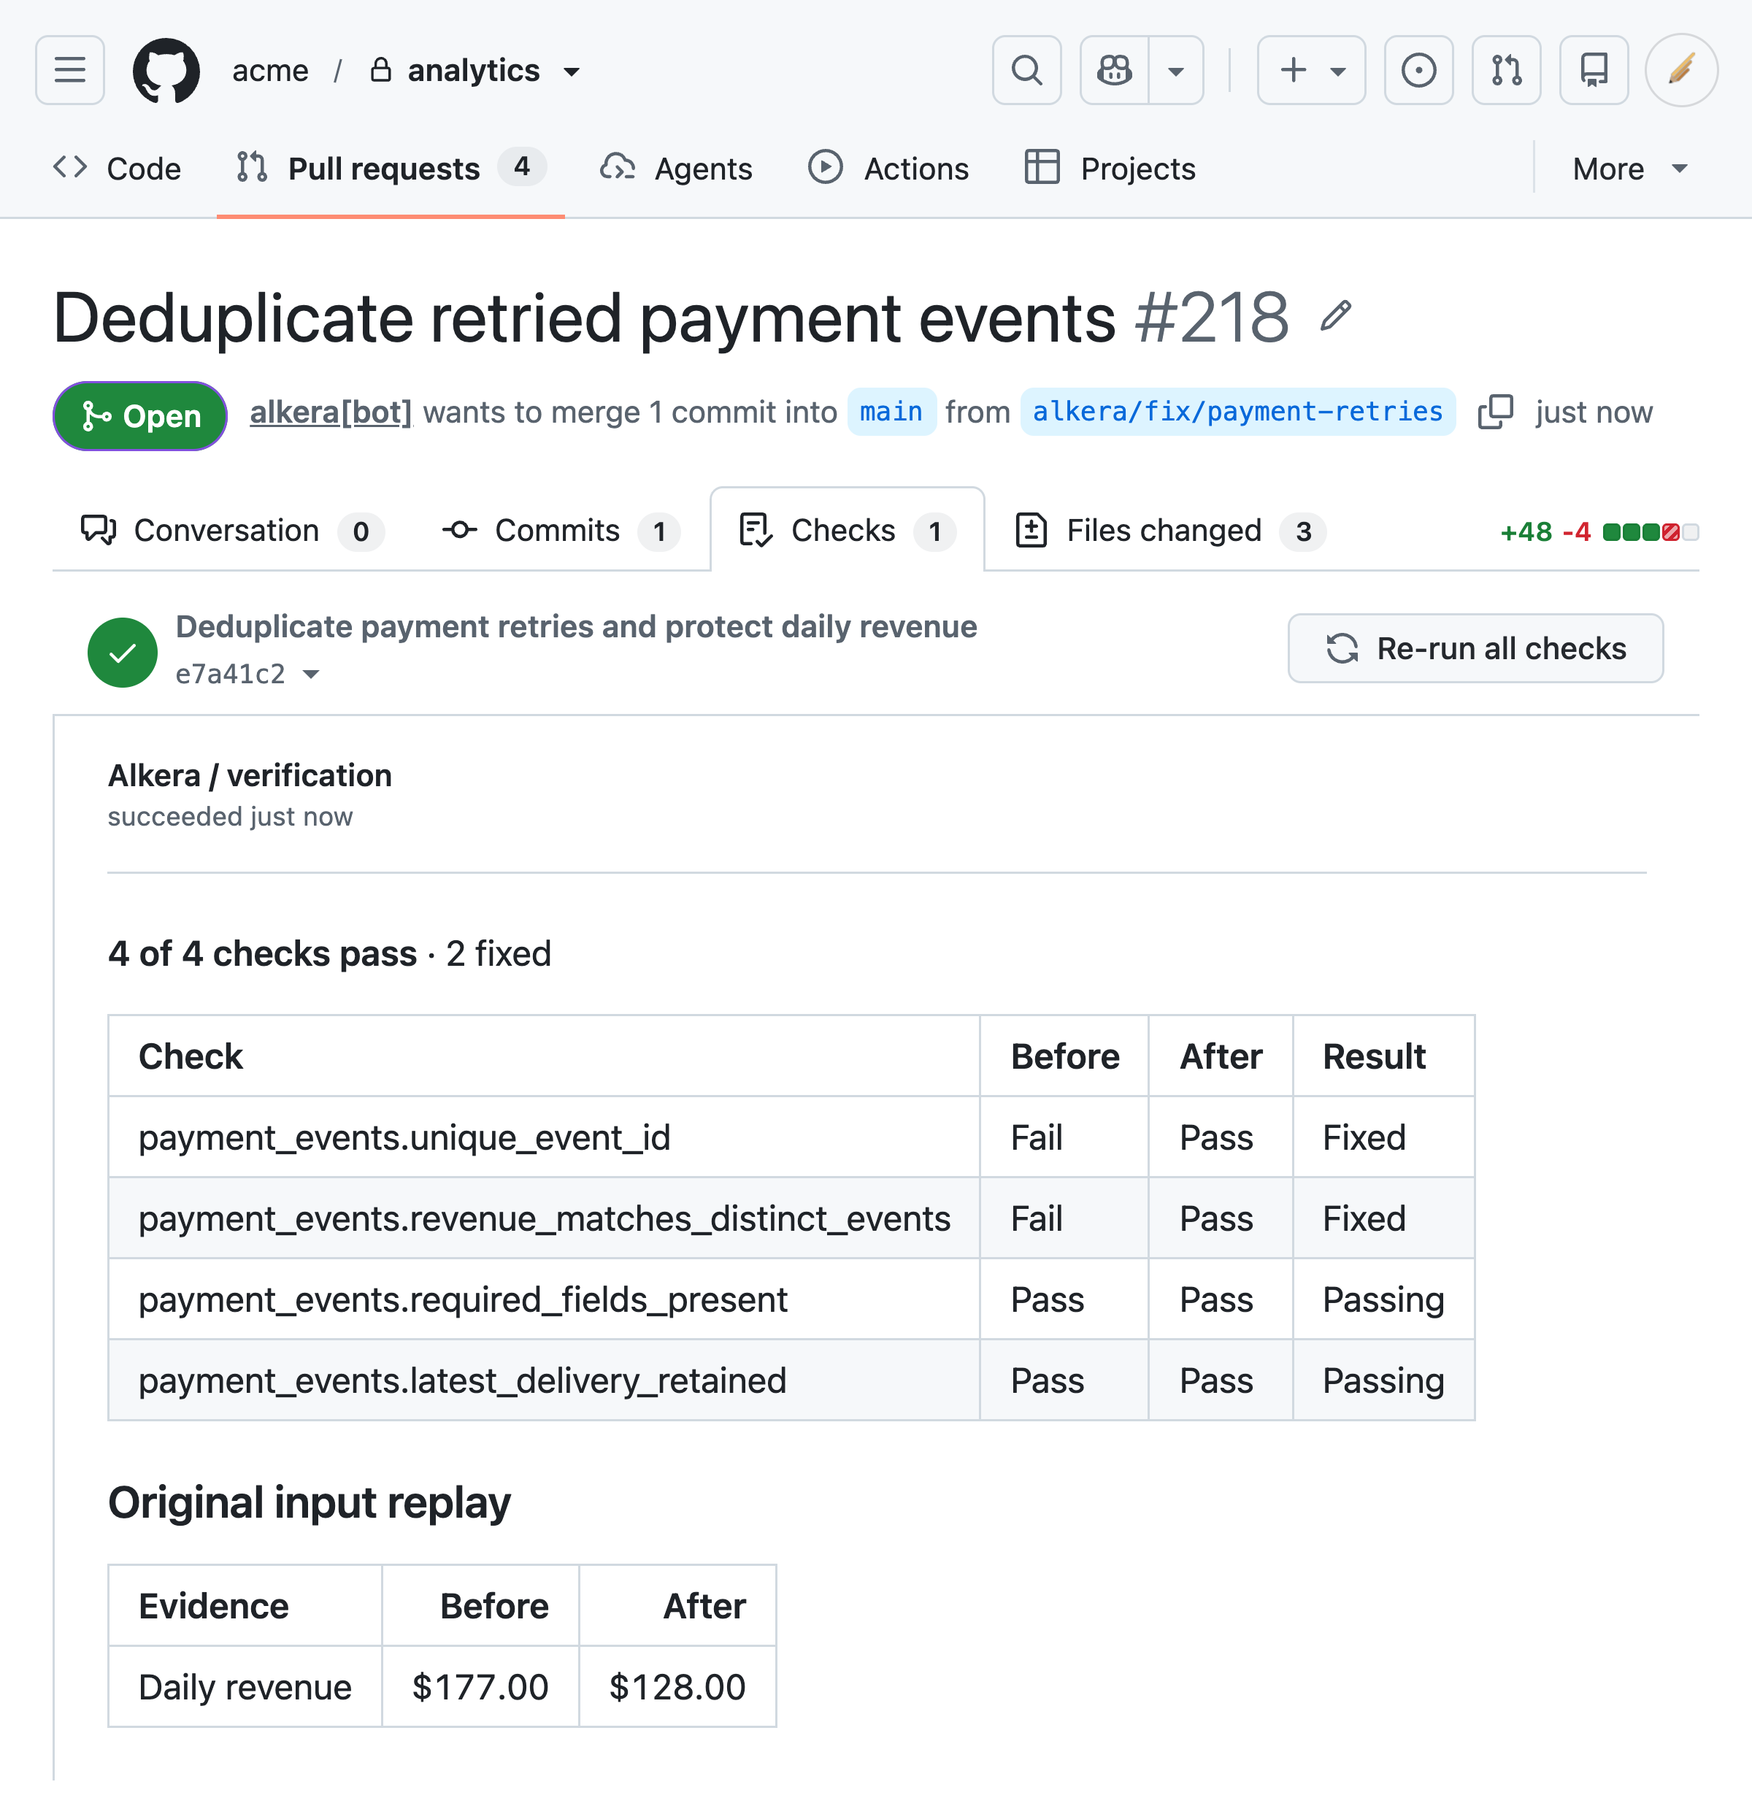Copy the head branch name icon
Screen dimensions: 1752x1798
1495,412
